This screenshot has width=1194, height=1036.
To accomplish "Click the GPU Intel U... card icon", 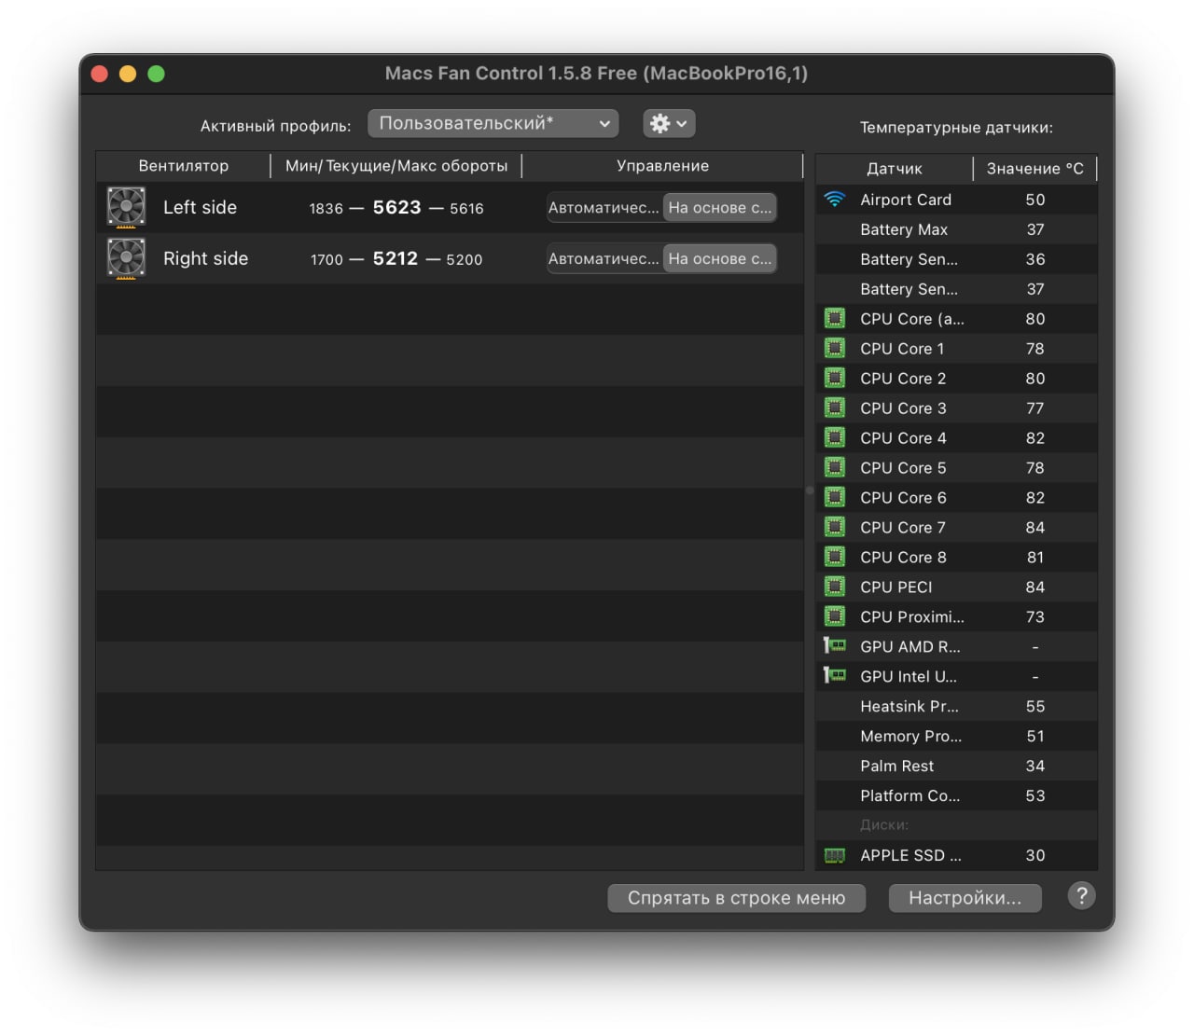I will [835, 675].
